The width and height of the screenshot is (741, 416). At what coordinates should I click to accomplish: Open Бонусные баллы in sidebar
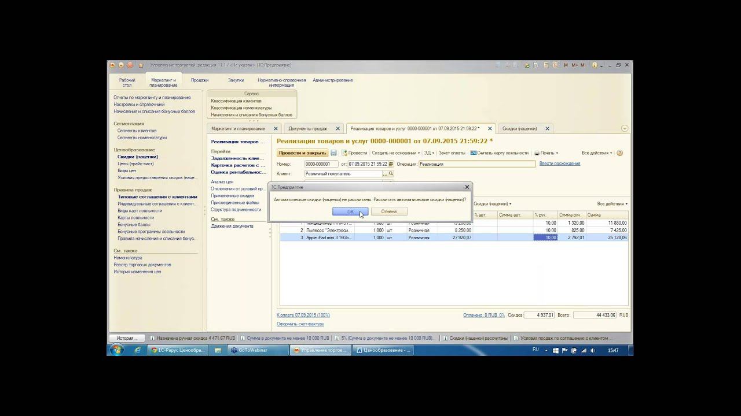point(134,224)
